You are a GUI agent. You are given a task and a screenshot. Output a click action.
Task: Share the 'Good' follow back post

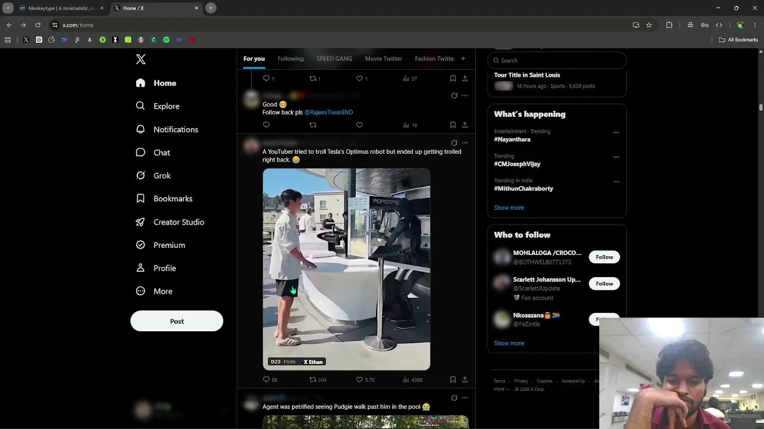click(x=465, y=125)
